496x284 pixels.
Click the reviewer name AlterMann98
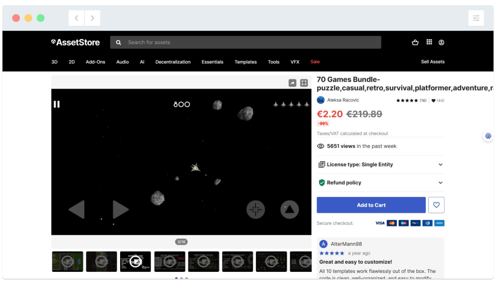(346, 244)
